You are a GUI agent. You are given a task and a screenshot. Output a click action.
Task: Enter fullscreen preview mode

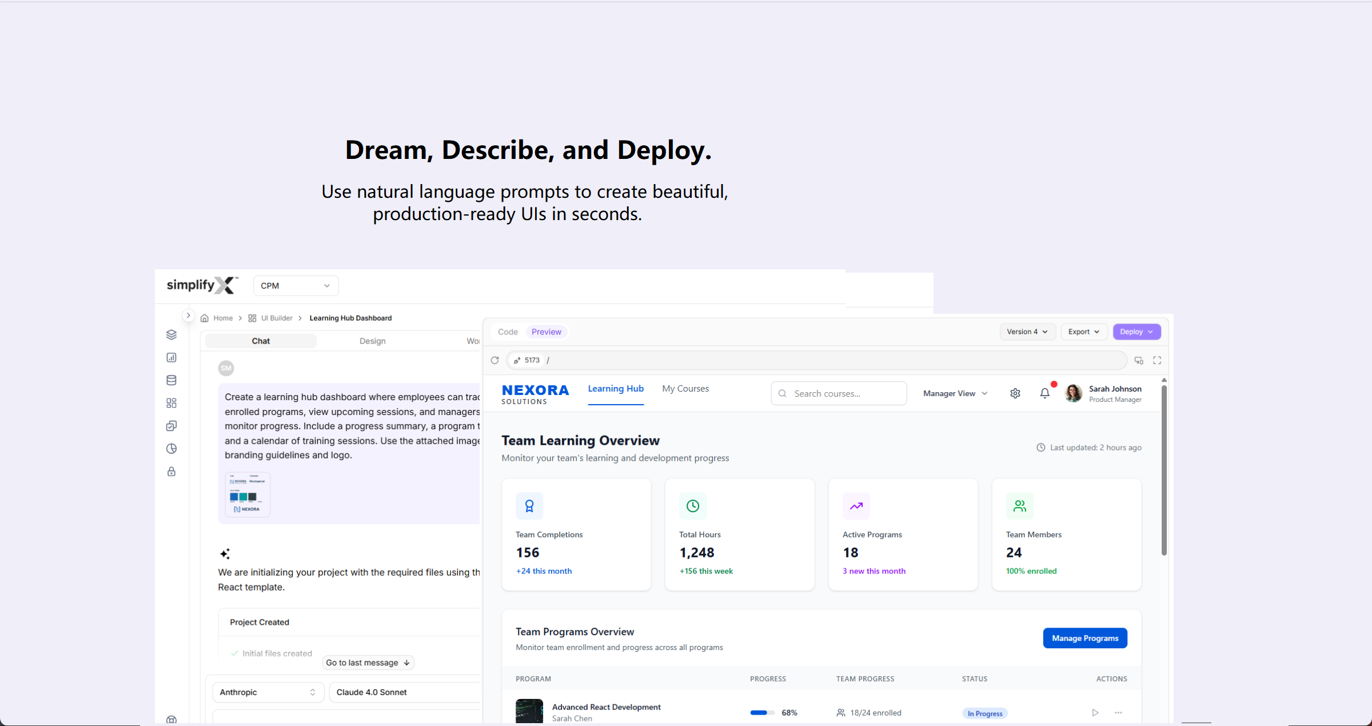coord(1157,360)
